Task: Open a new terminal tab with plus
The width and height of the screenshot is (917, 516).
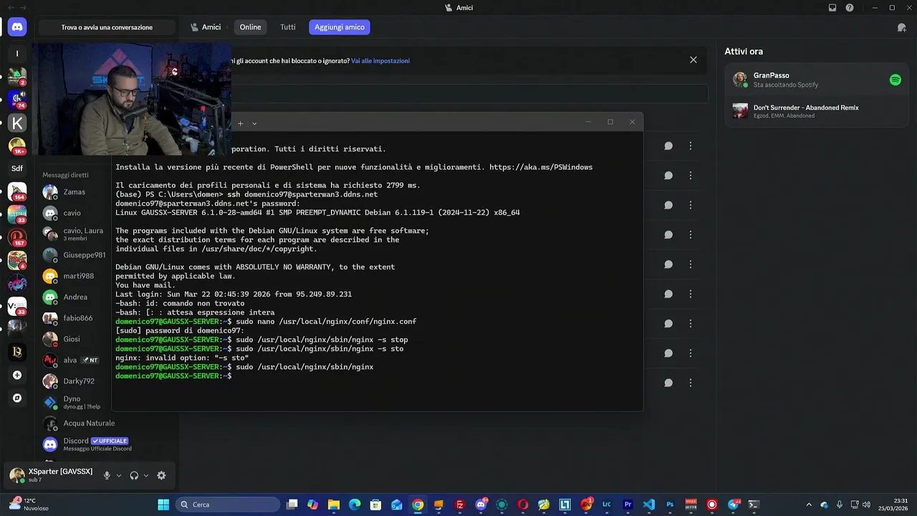Action: [240, 123]
